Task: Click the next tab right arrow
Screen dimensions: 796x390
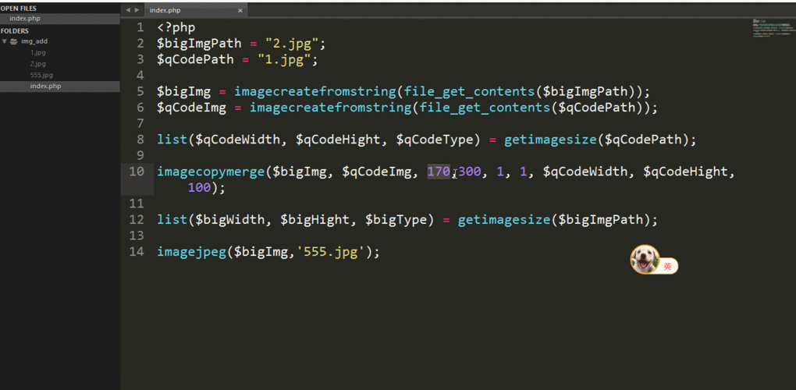Action: 137,10
